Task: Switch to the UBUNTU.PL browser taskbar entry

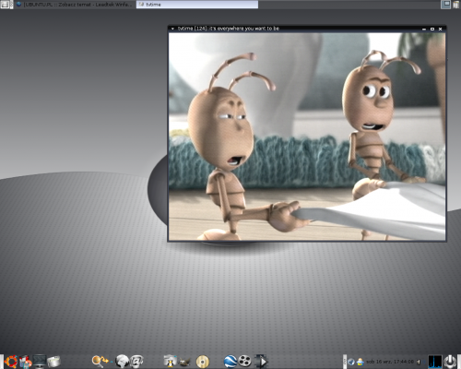Action: coord(75,5)
